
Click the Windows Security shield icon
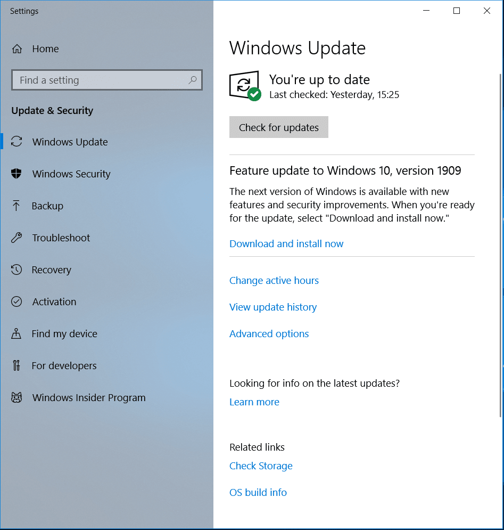pyautogui.click(x=16, y=174)
